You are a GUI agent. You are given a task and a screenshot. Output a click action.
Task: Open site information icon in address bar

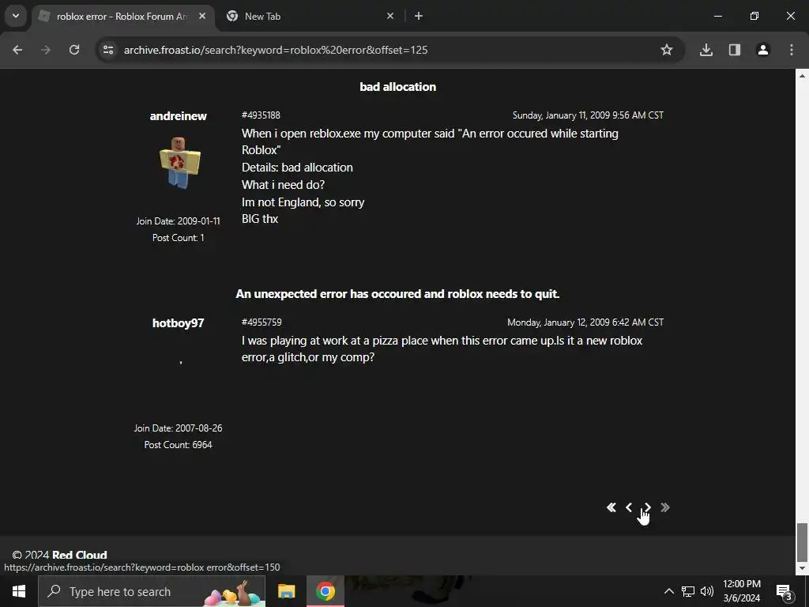point(108,50)
